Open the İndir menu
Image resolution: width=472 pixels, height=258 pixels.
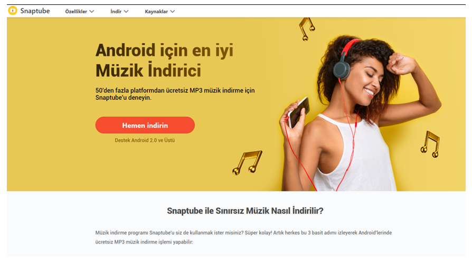tap(119, 12)
